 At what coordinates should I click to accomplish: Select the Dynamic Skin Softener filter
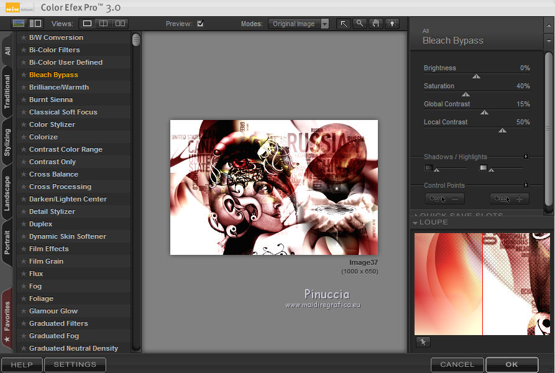coord(74,236)
